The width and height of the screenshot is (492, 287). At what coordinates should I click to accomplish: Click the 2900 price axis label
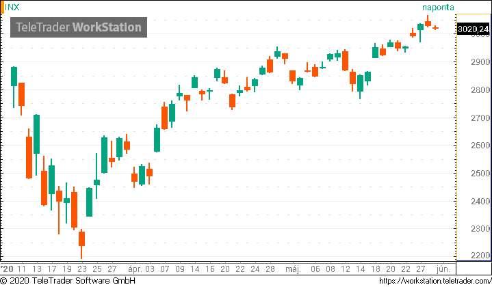[x=480, y=62]
